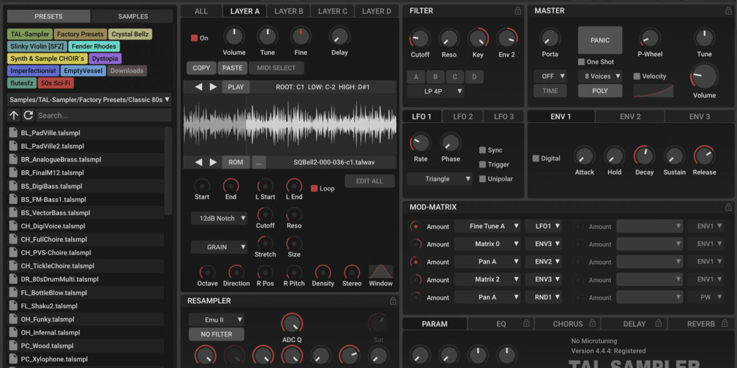Switch to the Layer B tab
This screenshot has height=368, width=737.
click(288, 11)
